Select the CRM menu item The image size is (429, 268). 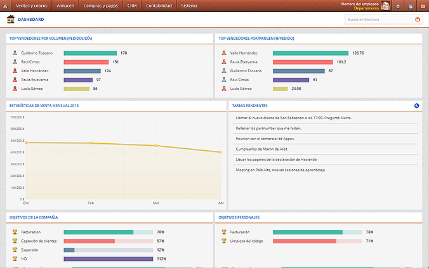pyautogui.click(x=132, y=6)
